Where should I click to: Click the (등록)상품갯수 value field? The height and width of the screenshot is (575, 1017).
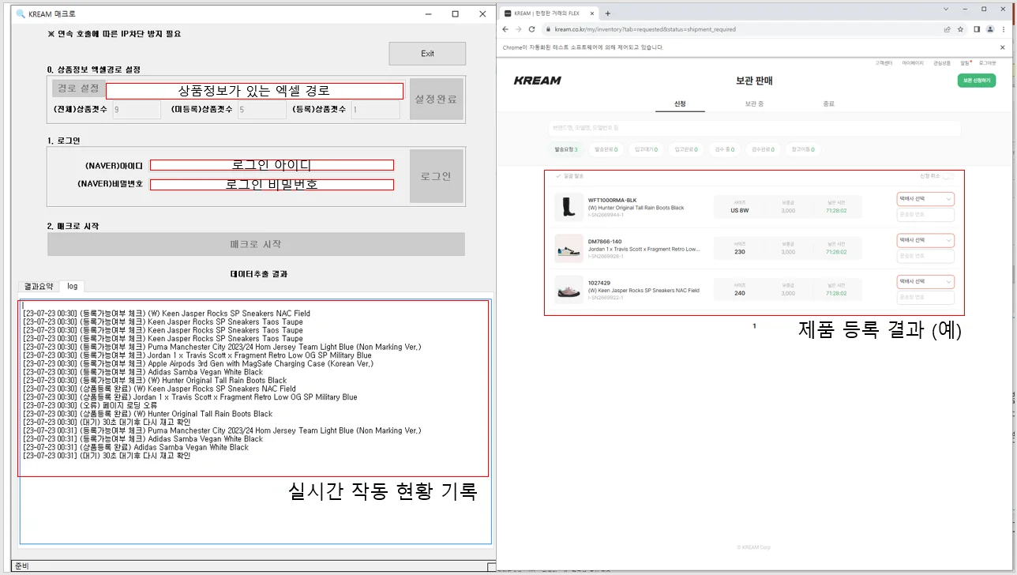tap(375, 110)
